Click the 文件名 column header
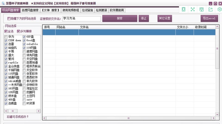222x124 pixels. coord(127,27)
